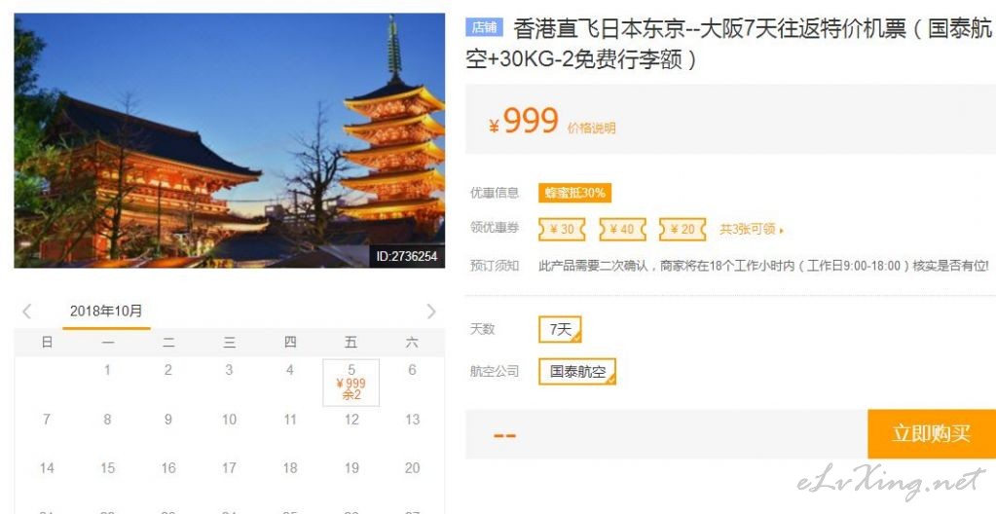The height and width of the screenshot is (514, 996).
Task: Go to previous month in calendar
Action: [x=26, y=312]
